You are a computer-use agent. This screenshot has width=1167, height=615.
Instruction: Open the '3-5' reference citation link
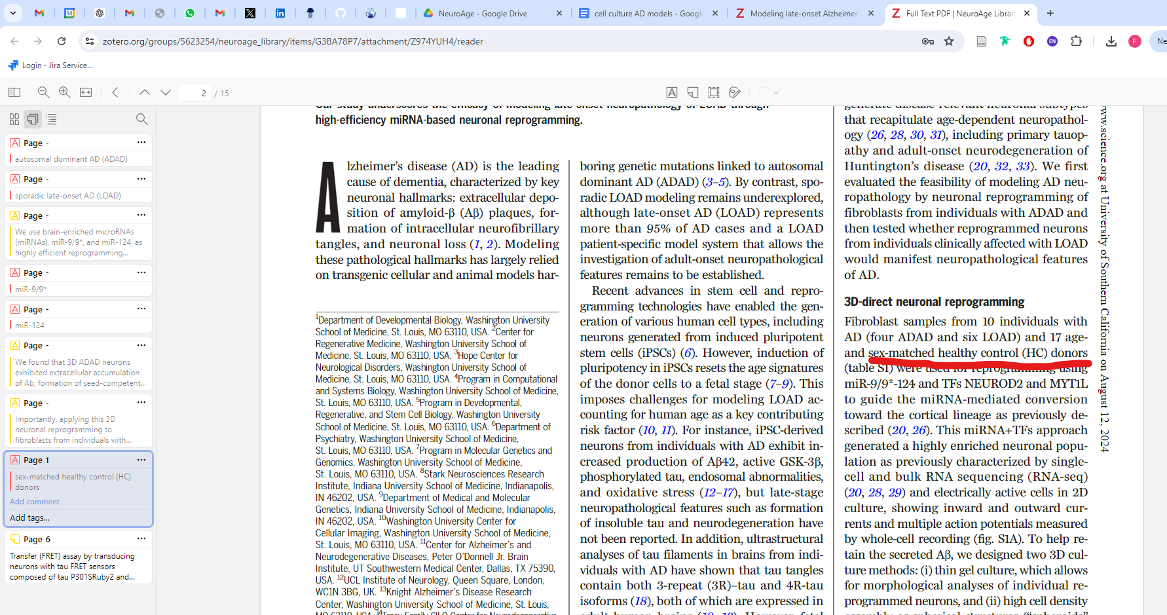tap(715, 182)
